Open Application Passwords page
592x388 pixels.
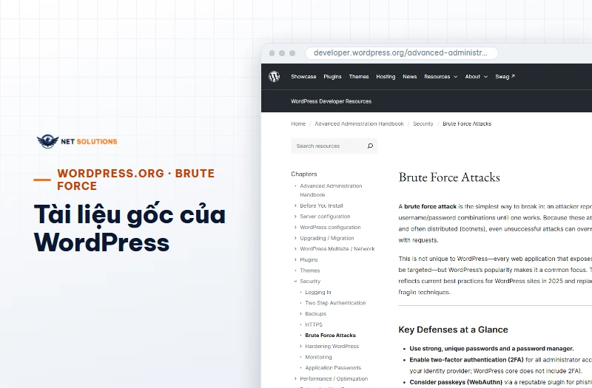(333, 367)
